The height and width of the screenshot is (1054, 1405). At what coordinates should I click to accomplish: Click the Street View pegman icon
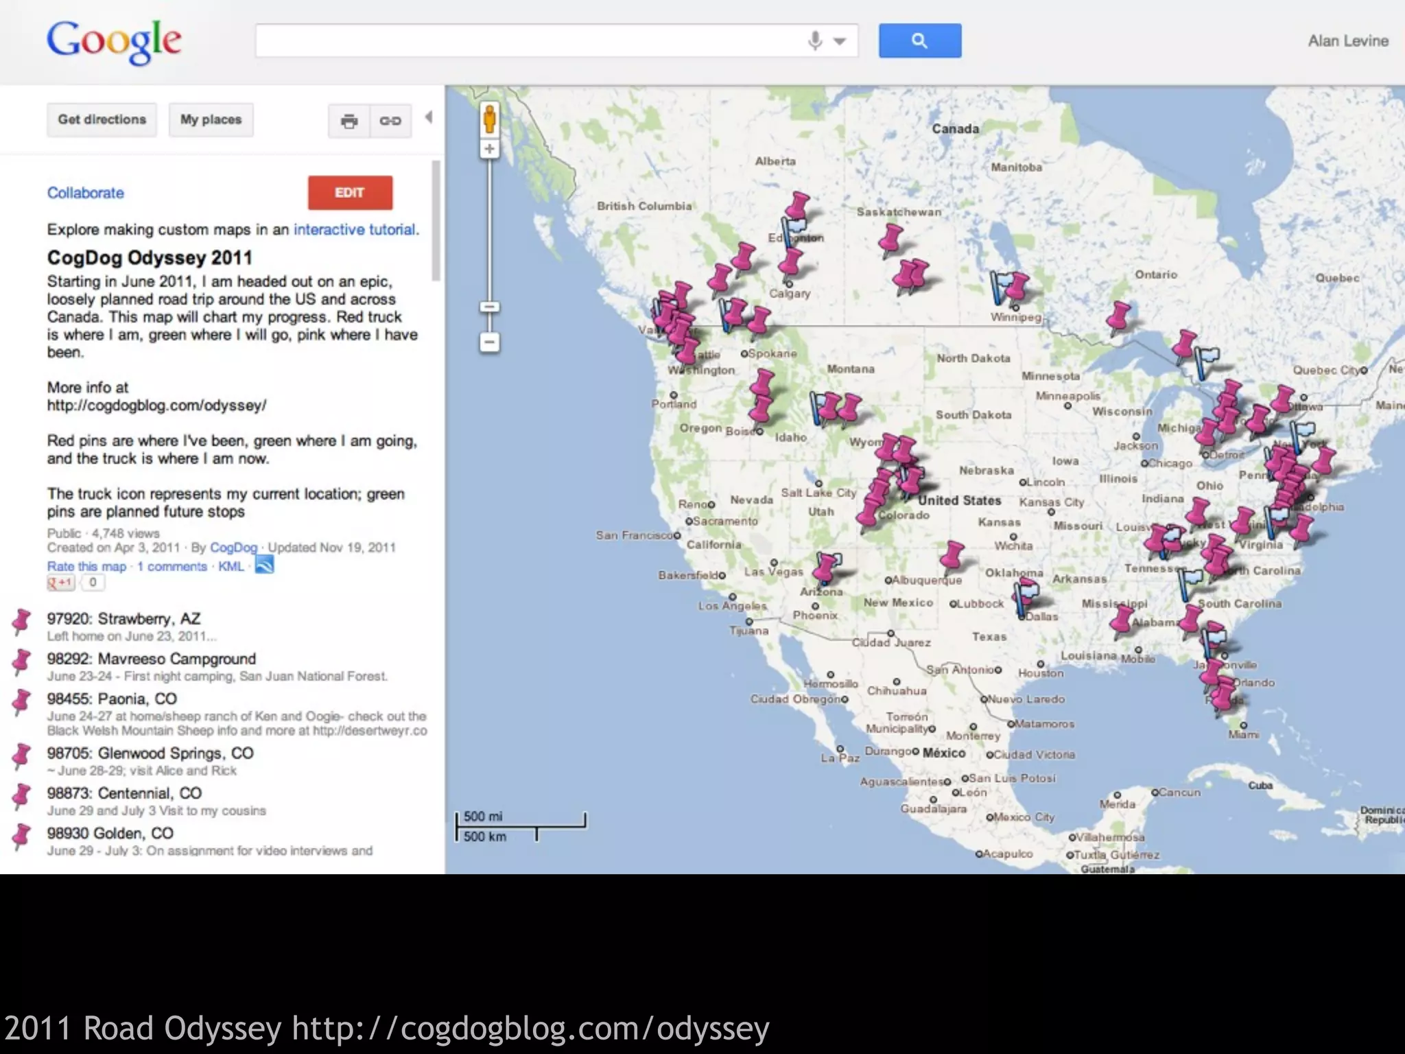[489, 119]
